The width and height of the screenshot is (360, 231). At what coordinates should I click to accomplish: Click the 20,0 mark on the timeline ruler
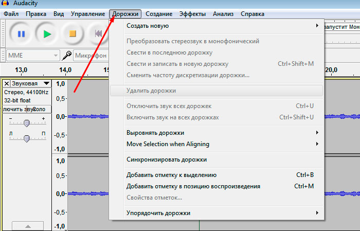pyautogui.click(x=331, y=70)
